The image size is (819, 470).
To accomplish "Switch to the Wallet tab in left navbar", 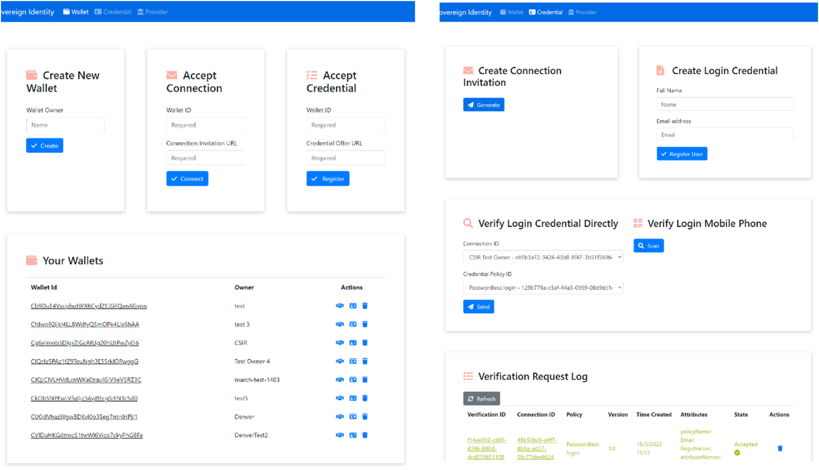I will tap(76, 12).
